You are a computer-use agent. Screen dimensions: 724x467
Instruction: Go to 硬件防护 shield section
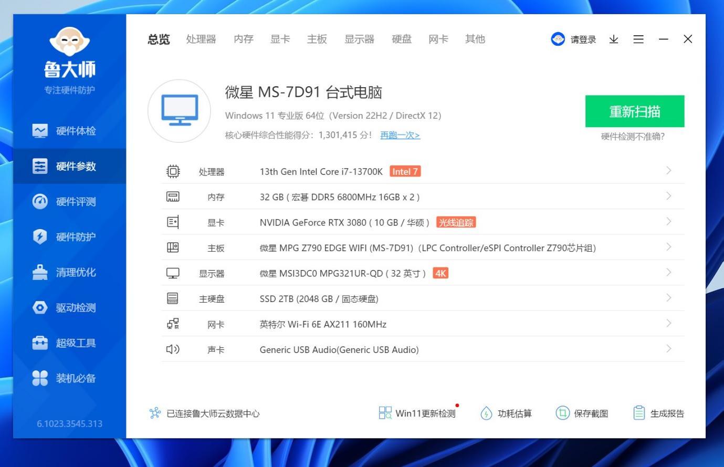[x=69, y=236]
